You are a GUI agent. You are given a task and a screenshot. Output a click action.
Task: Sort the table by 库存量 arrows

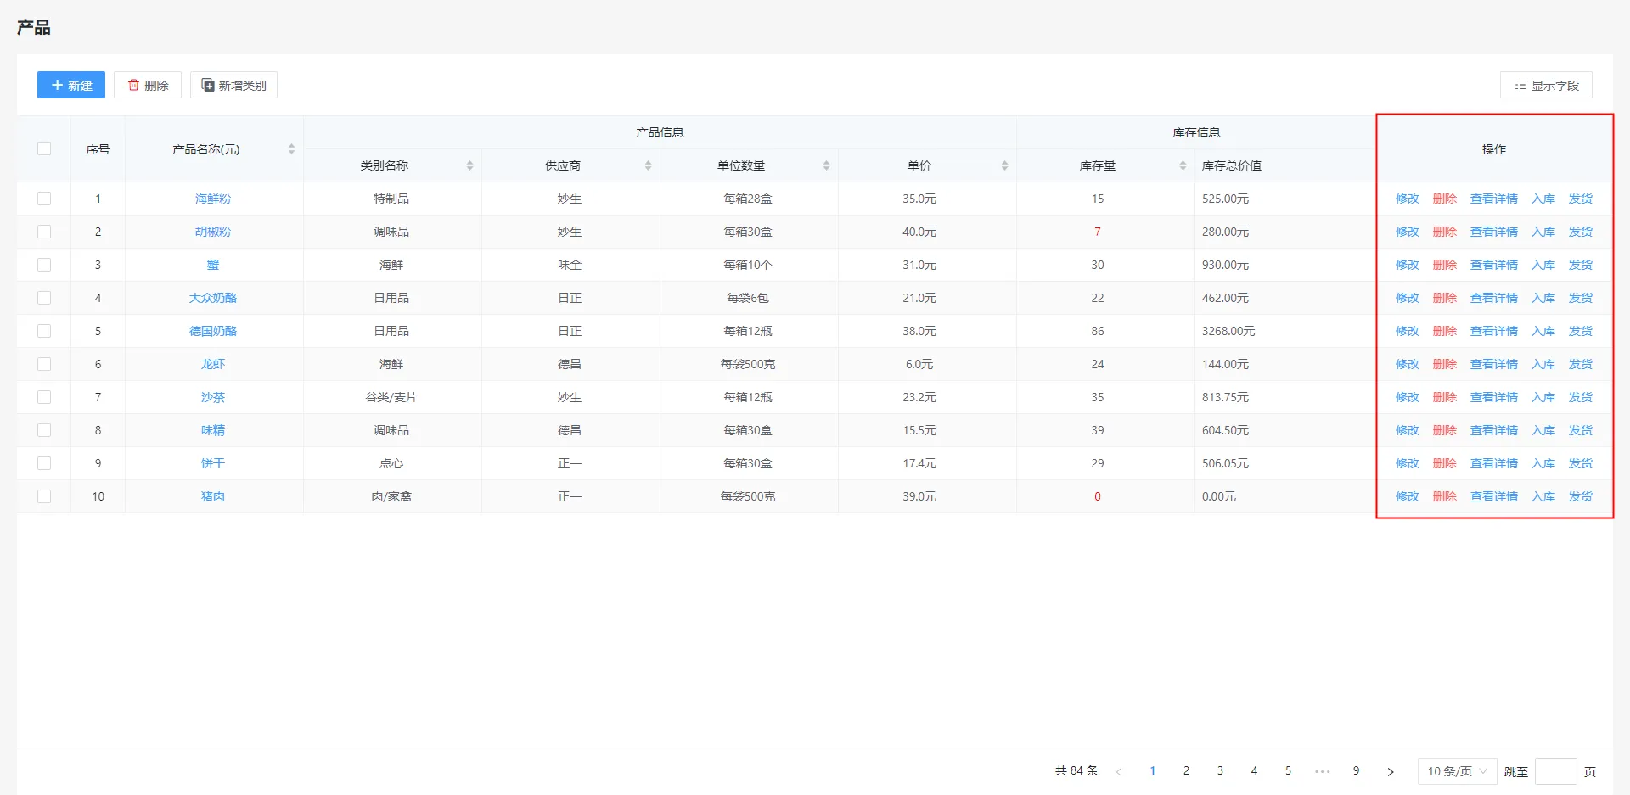tap(1183, 165)
